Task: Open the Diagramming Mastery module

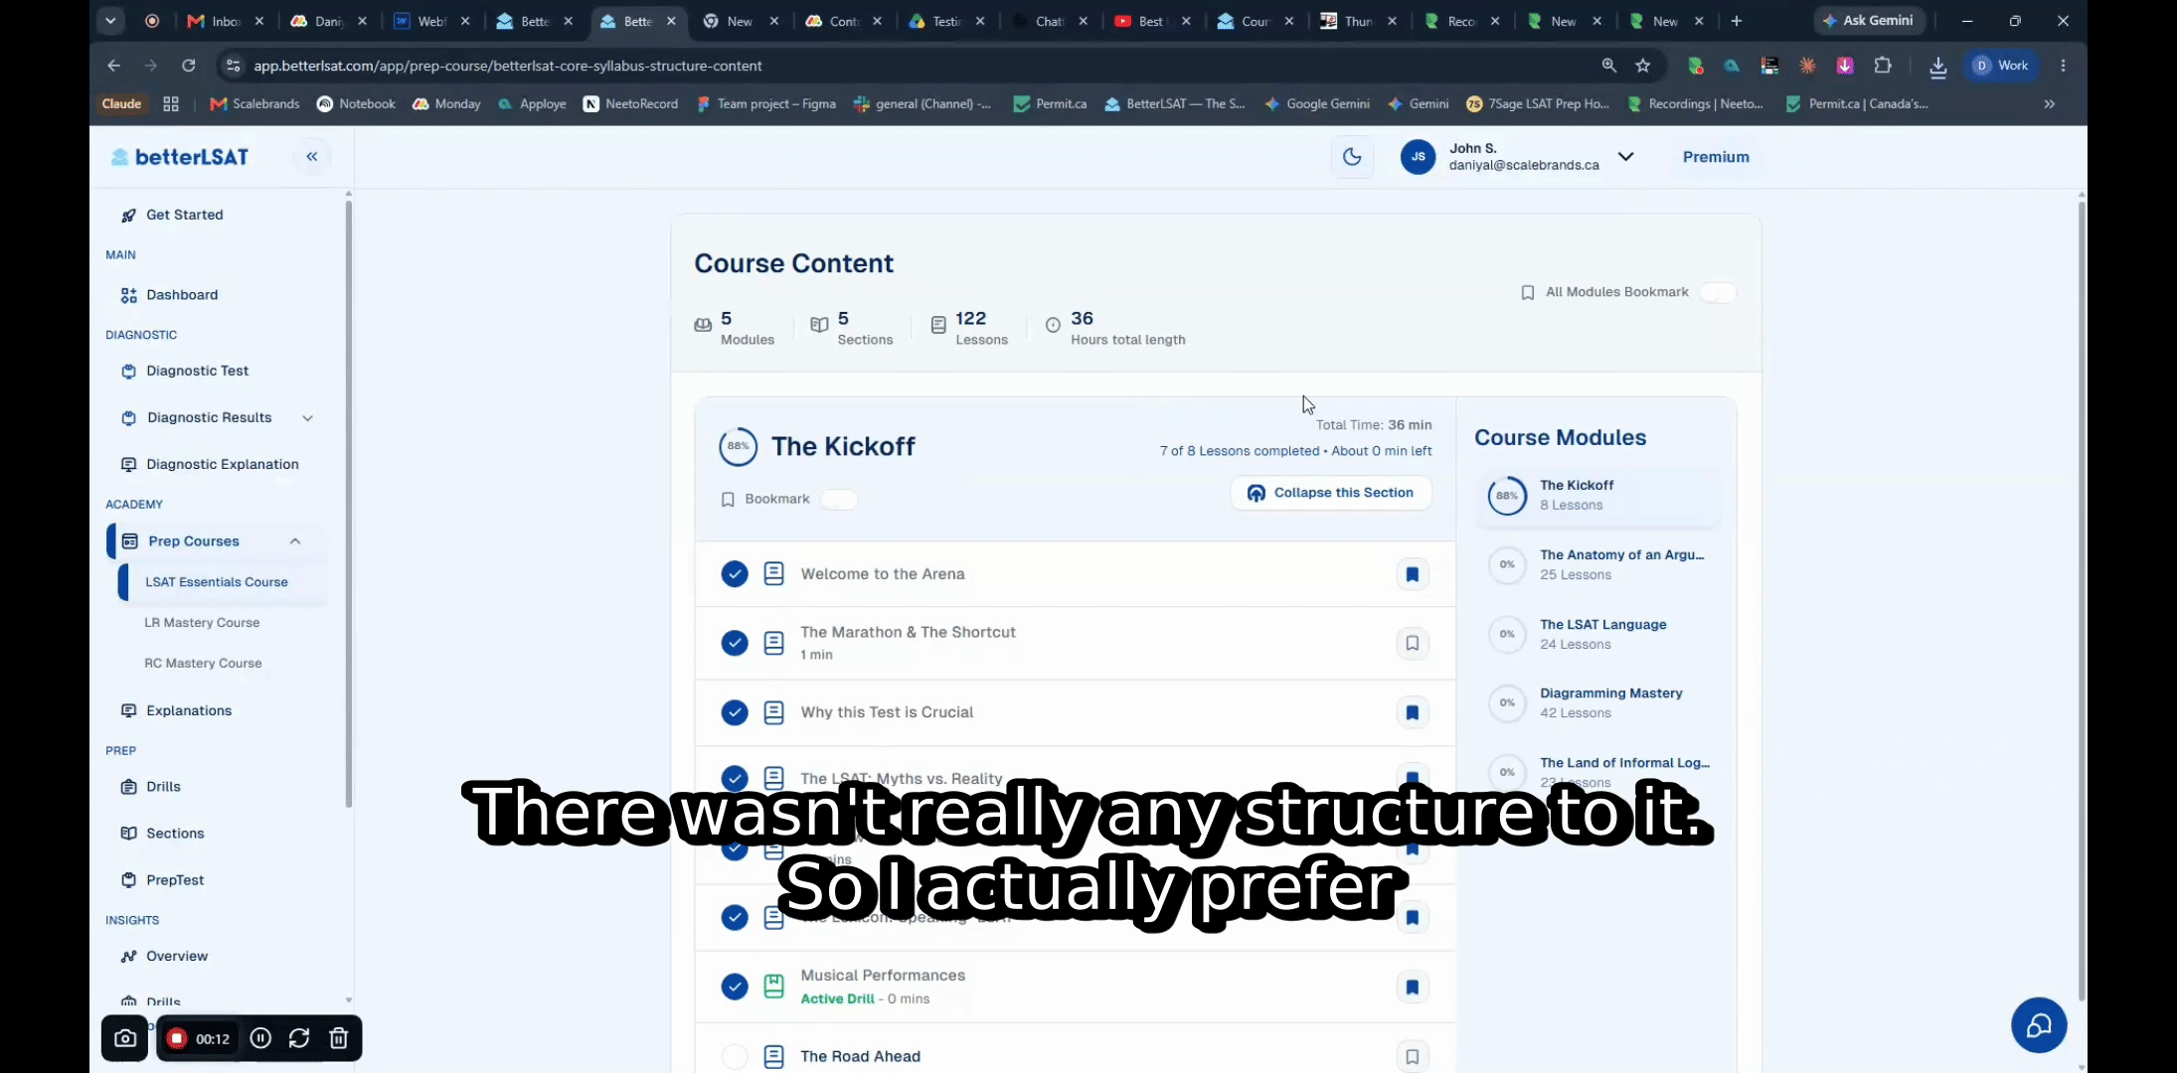Action: point(1610,693)
